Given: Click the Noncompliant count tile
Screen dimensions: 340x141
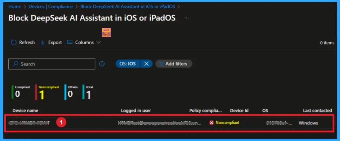Looking at the screenshot, I should tap(47, 92).
